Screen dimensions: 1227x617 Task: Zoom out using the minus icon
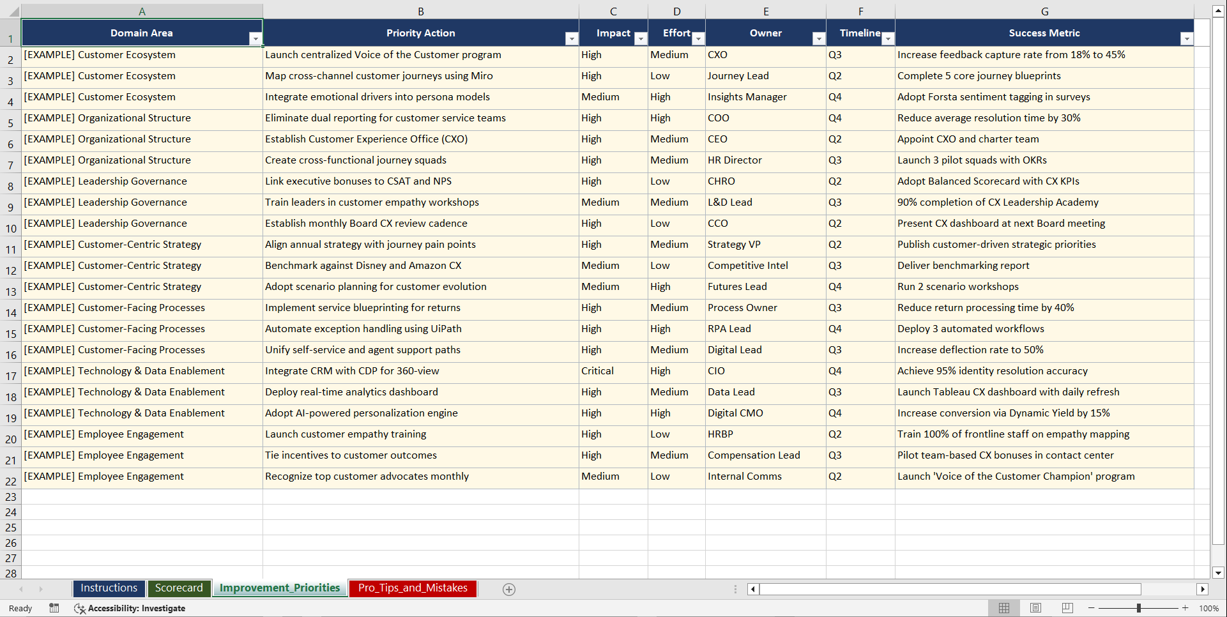[1091, 608]
